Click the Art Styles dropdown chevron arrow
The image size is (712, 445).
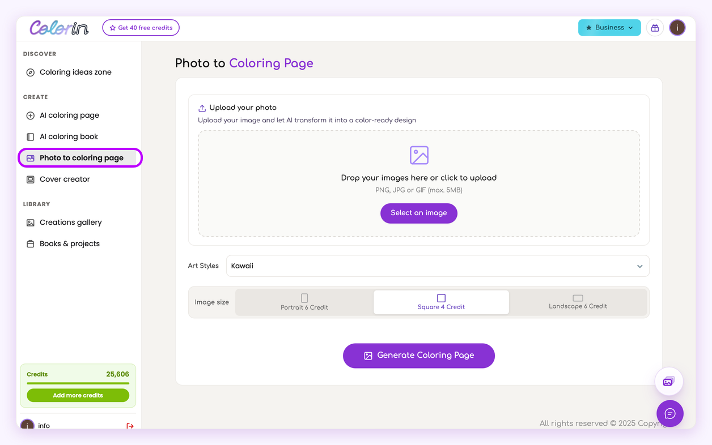pyautogui.click(x=639, y=266)
